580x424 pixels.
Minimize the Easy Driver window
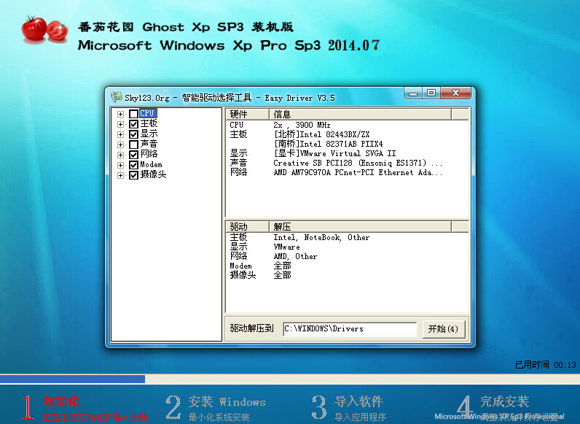[414, 93]
